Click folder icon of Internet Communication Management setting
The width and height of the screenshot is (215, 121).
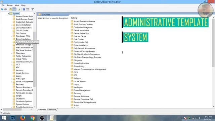(x=72, y=69)
